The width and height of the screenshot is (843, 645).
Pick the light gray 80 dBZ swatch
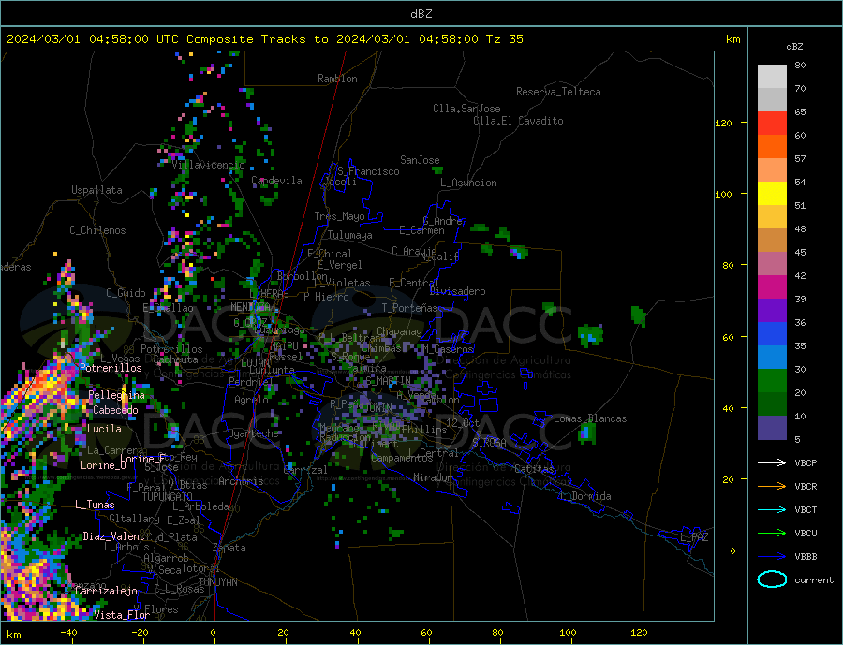(772, 77)
